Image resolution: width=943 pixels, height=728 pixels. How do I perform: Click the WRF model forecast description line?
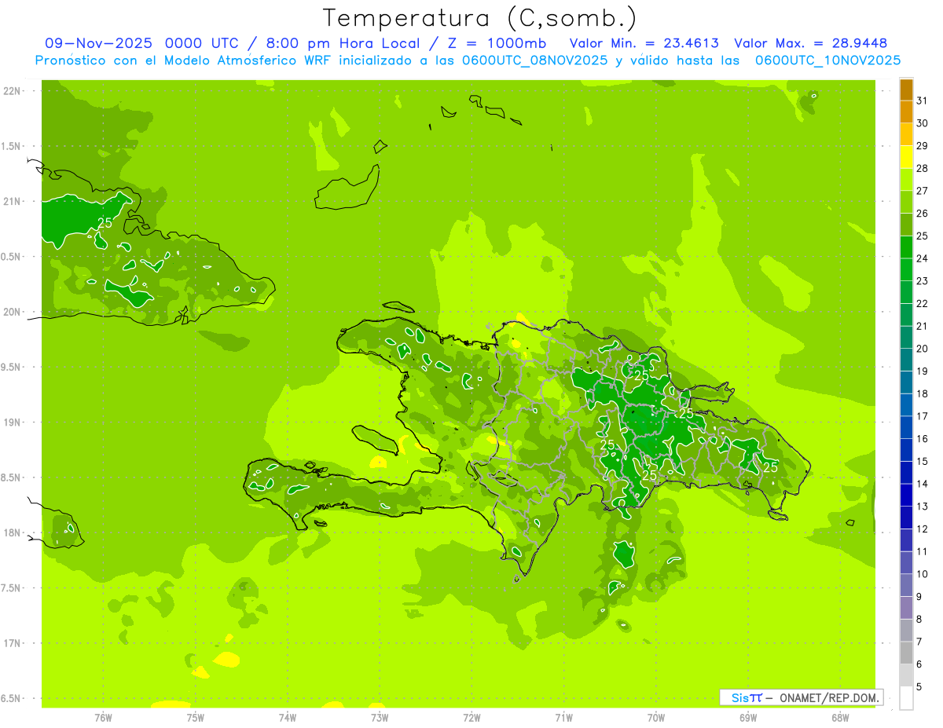click(x=468, y=60)
